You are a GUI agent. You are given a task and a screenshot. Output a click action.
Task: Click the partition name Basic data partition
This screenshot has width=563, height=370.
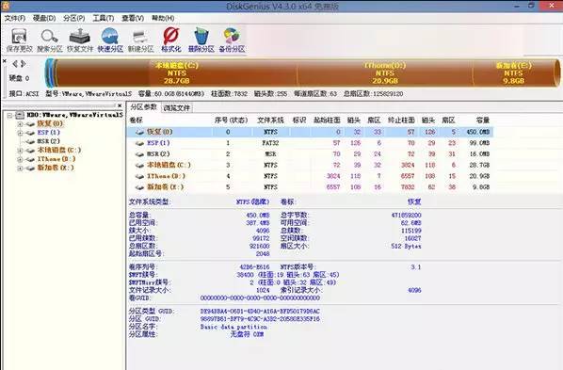coord(233,327)
